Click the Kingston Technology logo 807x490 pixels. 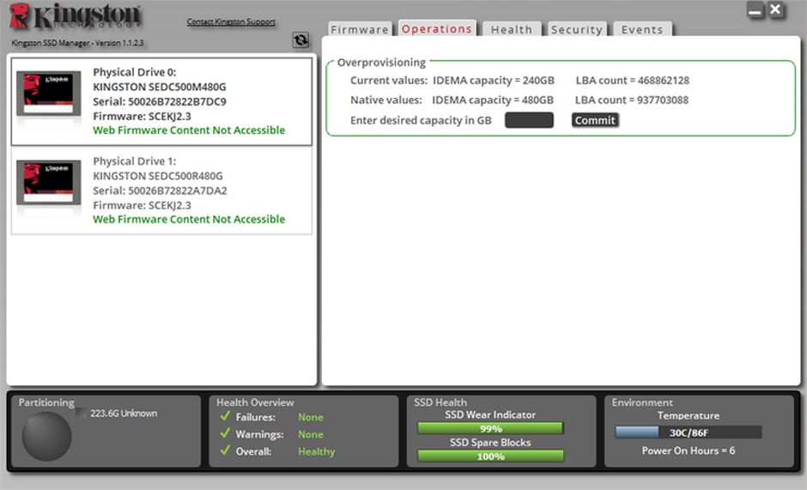[x=76, y=17]
